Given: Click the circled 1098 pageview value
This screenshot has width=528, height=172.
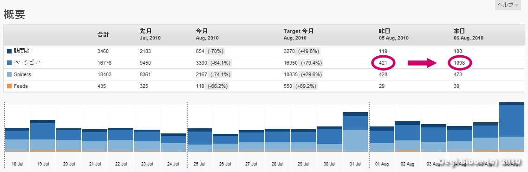Looking at the screenshot, I should pyautogui.click(x=459, y=63).
